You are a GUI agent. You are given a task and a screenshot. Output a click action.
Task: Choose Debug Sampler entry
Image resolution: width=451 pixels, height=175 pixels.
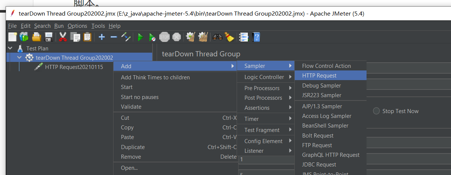330,85
